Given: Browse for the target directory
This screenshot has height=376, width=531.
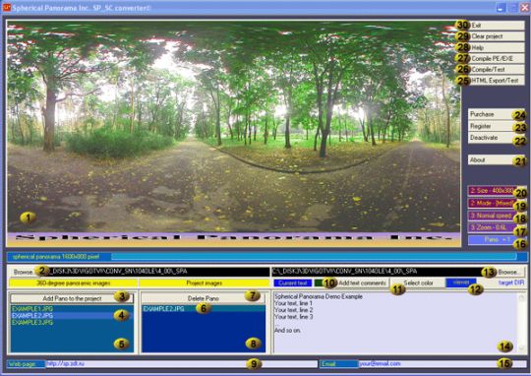Looking at the screenshot, I should tap(508, 272).
